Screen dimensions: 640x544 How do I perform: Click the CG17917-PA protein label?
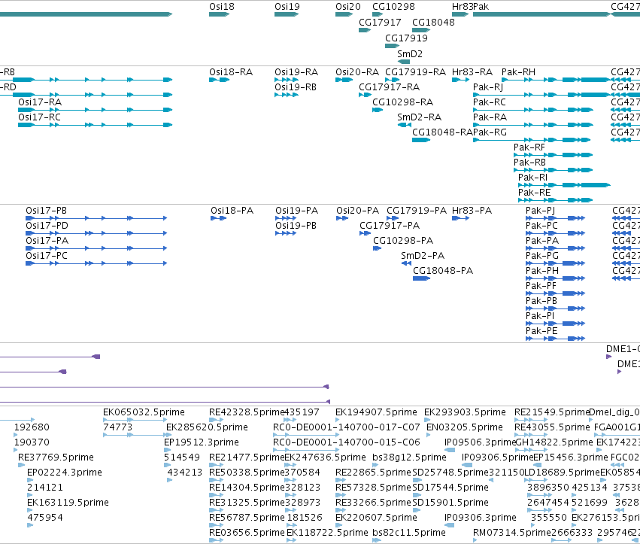click(x=390, y=226)
